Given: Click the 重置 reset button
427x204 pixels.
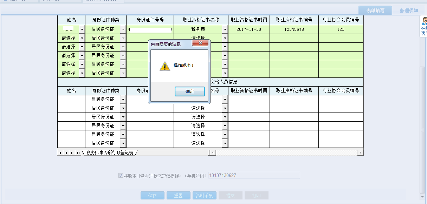Looking at the screenshot, I should point(178,195).
